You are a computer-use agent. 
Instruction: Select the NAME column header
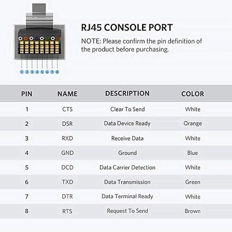(68, 94)
